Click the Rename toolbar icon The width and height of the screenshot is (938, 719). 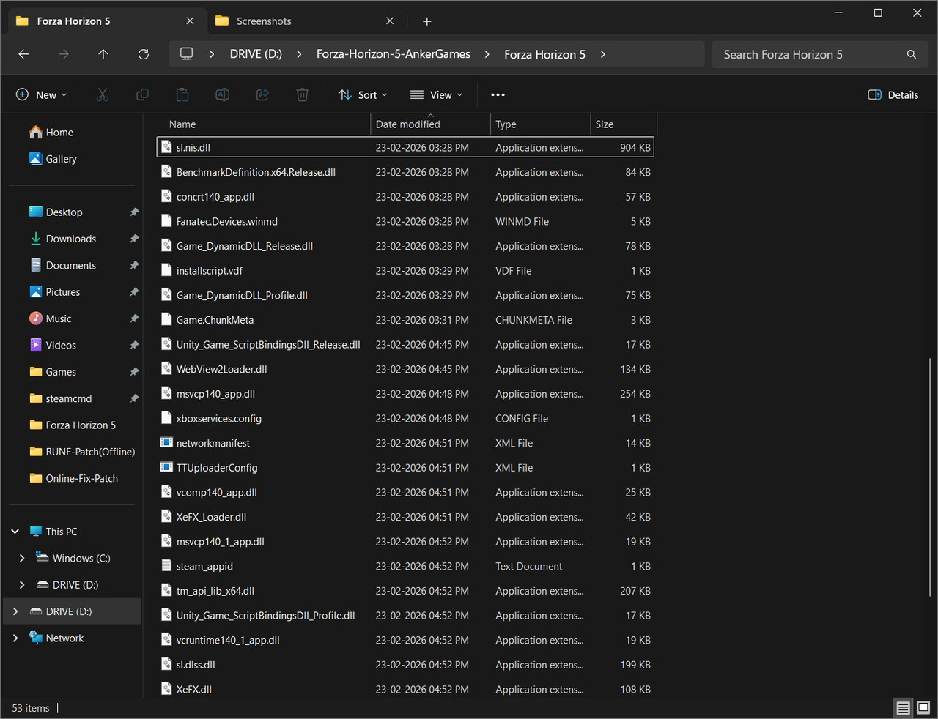tap(222, 94)
